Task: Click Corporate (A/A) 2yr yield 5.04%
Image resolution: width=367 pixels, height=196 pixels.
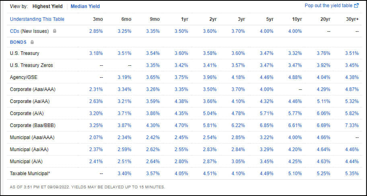Action: pyautogui.click(x=210, y=113)
